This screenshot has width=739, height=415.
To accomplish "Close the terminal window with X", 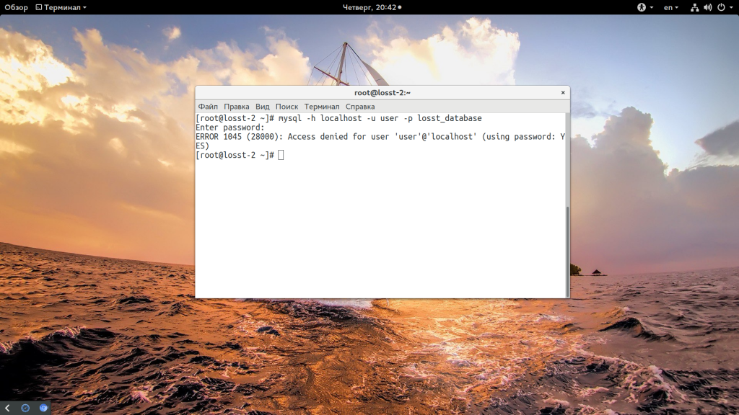I will tap(563, 93).
